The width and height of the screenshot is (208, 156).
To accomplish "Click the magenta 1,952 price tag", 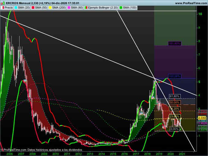I will pyautogui.click(x=202, y=123).
